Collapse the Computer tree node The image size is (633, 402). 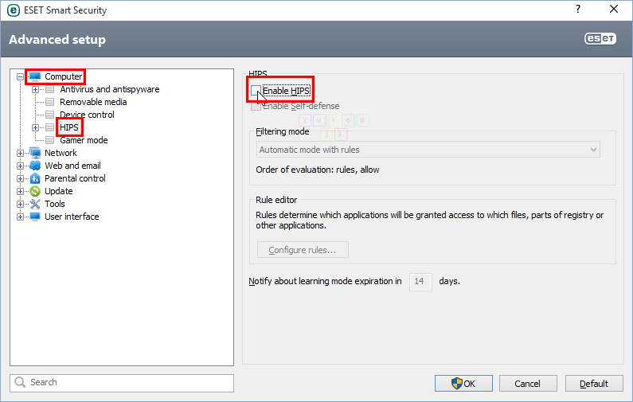[x=20, y=76]
